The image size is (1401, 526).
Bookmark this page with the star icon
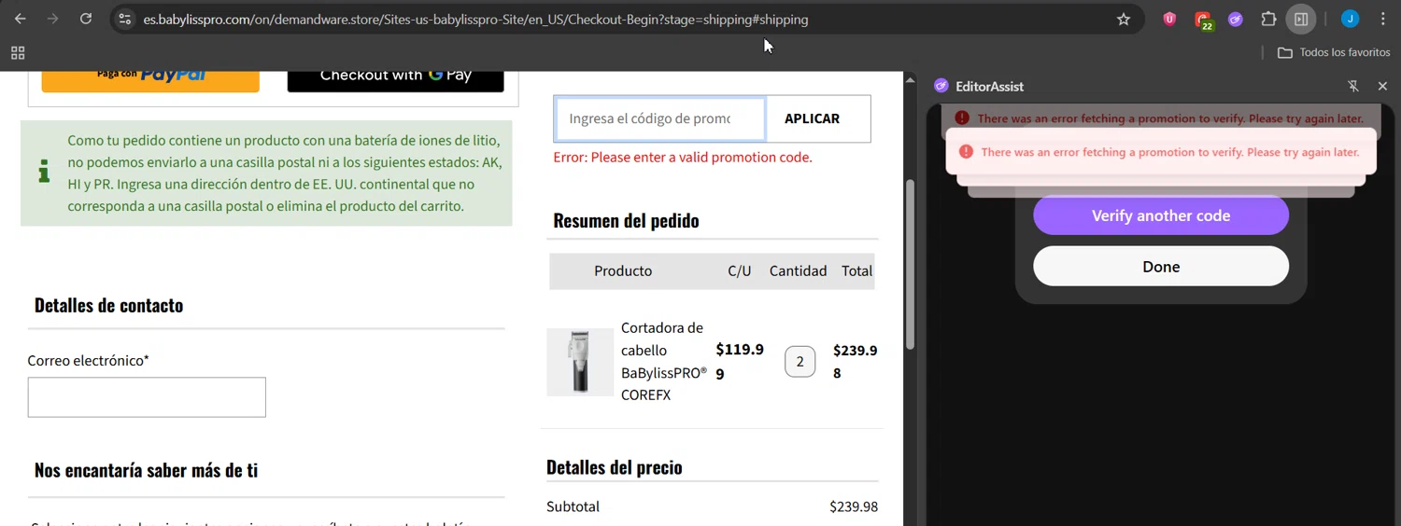point(1124,19)
